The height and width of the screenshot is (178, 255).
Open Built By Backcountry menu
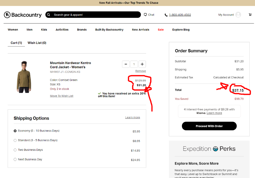109,29
